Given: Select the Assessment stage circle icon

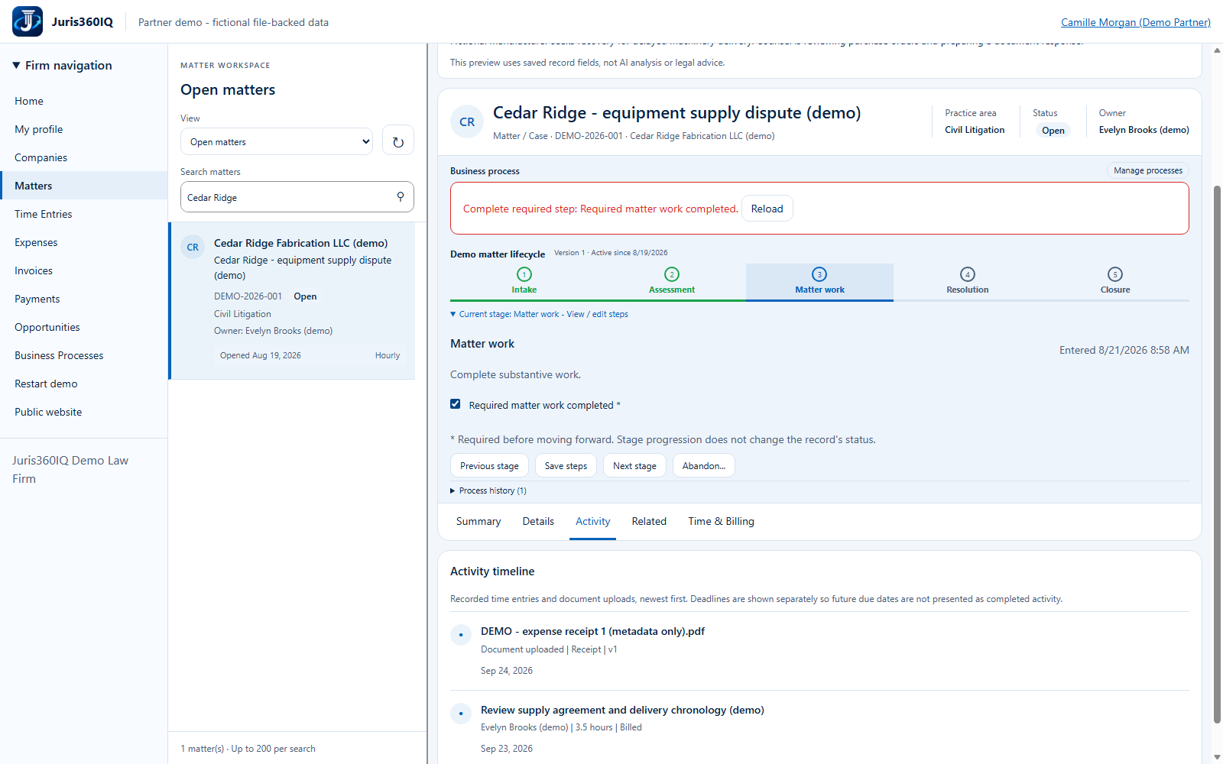Looking at the screenshot, I should coord(672,274).
